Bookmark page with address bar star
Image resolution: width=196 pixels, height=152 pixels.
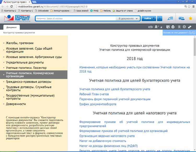pyautogui.click(x=189, y=7)
